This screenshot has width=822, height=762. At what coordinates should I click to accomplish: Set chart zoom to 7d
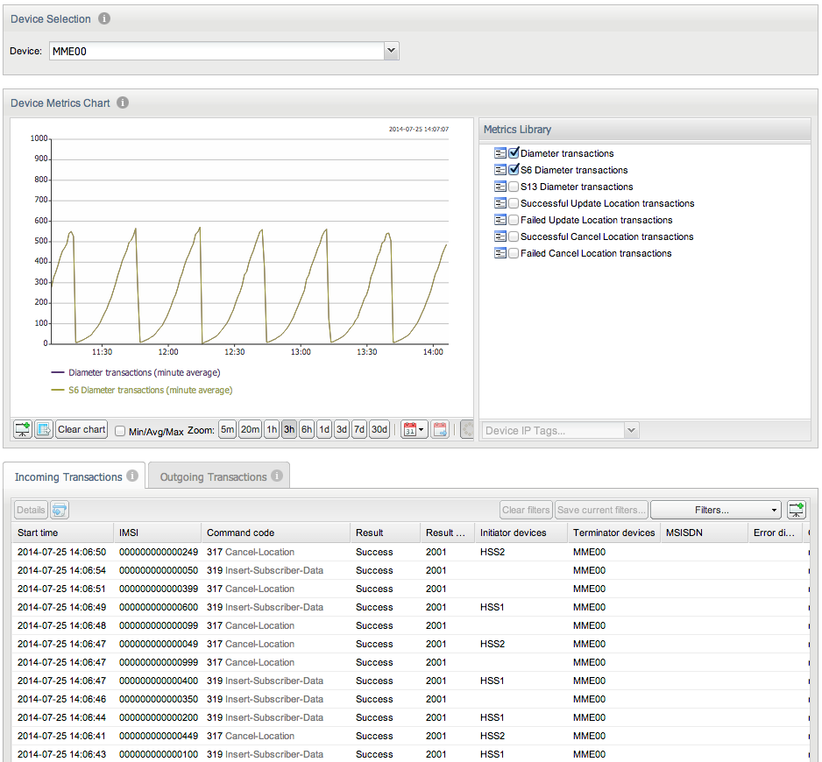[359, 429]
